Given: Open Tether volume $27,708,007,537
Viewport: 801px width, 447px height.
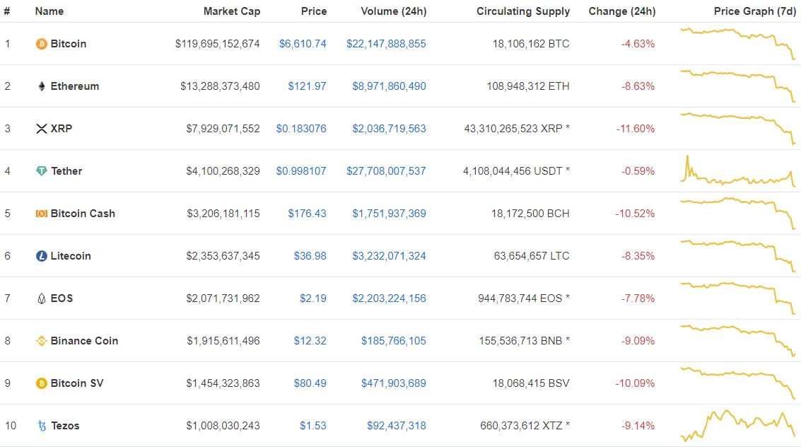Looking at the screenshot, I should (x=386, y=171).
